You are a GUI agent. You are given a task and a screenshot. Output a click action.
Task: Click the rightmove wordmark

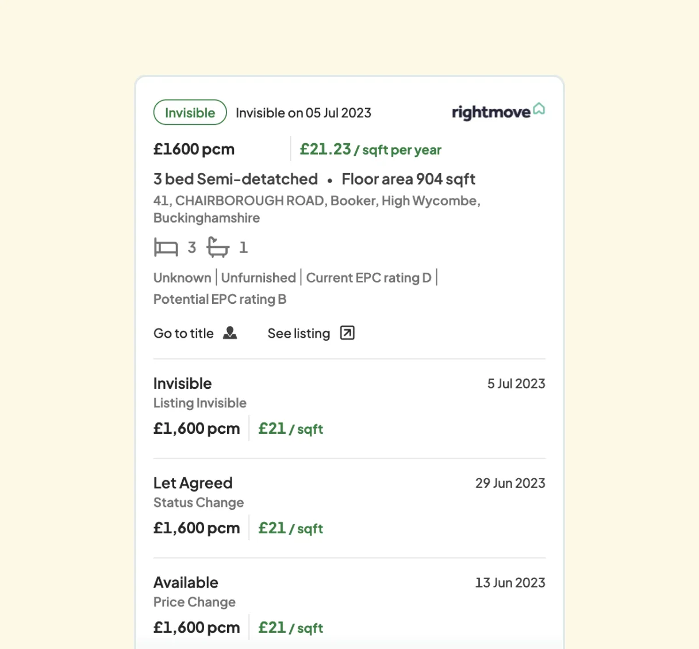[491, 112]
